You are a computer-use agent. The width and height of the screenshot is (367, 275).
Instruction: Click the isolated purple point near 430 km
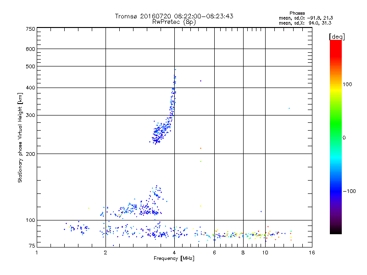(x=200, y=81)
